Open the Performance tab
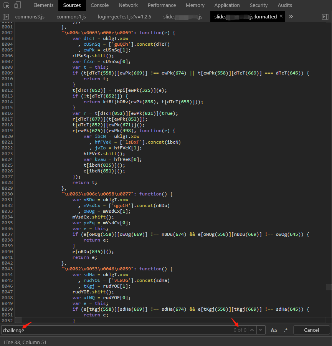This screenshot has height=346, width=332. pos(162,5)
